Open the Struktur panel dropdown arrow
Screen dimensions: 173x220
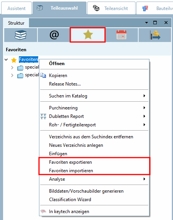pyautogui.click(x=146, y=23)
